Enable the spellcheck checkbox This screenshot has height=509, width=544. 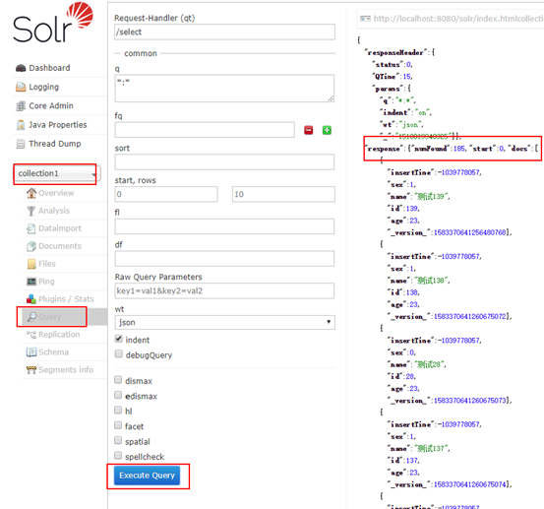[x=118, y=456]
